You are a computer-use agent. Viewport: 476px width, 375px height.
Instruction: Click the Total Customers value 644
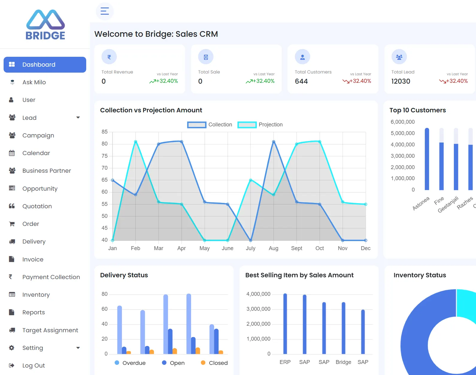click(301, 81)
